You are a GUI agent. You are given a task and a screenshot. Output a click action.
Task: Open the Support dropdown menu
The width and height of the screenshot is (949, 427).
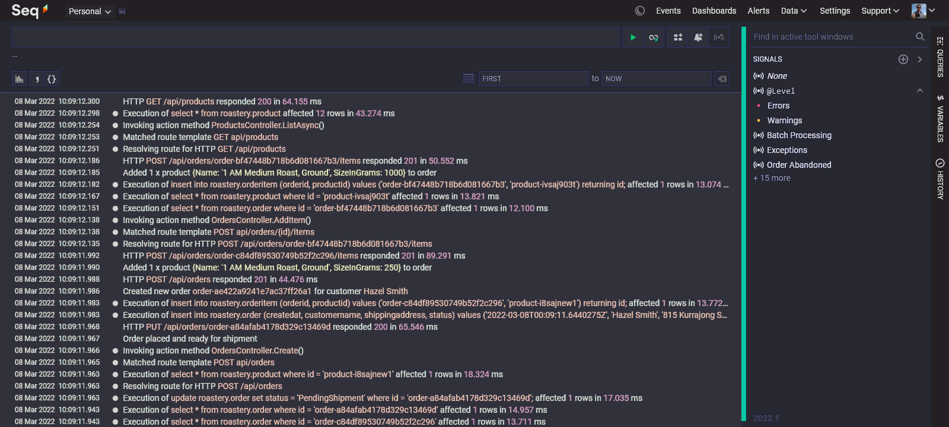click(880, 11)
